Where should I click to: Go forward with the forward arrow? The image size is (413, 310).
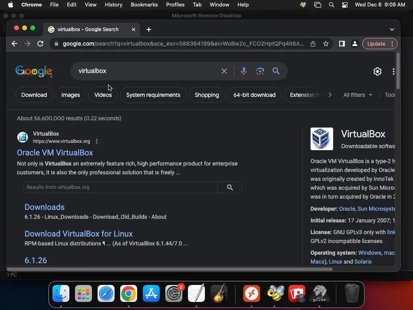coord(27,44)
